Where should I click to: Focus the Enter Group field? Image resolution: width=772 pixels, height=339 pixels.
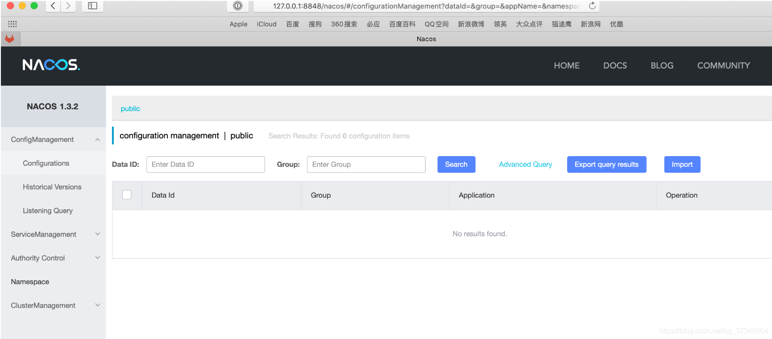tap(366, 164)
